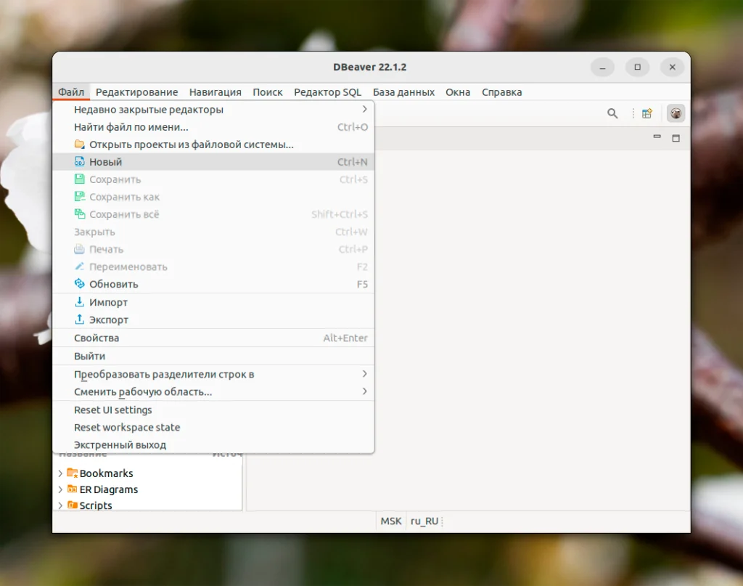Expand the Scripts folder
The height and width of the screenshot is (586, 743).
pyautogui.click(x=62, y=505)
